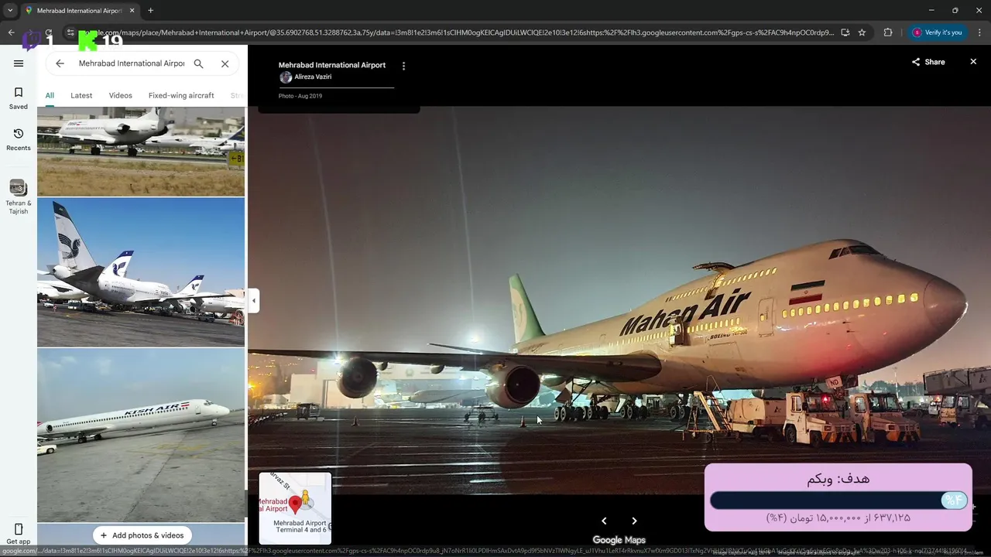Select the All photos tab
991x557 pixels.
50,95
